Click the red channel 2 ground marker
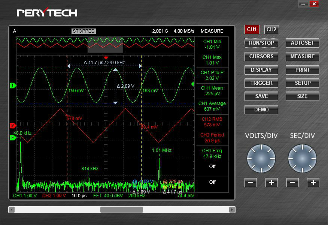 (12, 126)
